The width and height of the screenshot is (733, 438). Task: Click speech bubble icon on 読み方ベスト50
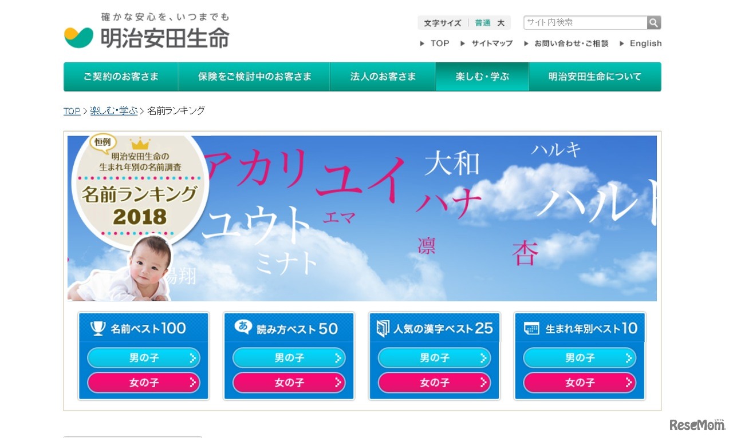click(x=243, y=327)
